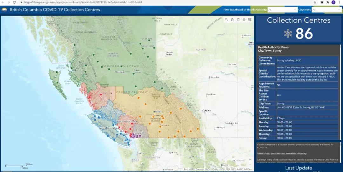Click the Wednesday row label

click(x=267, y=130)
